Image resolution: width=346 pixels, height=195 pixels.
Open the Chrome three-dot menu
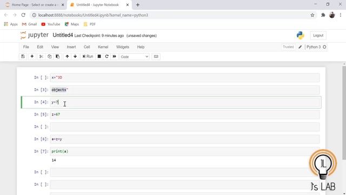point(341,15)
